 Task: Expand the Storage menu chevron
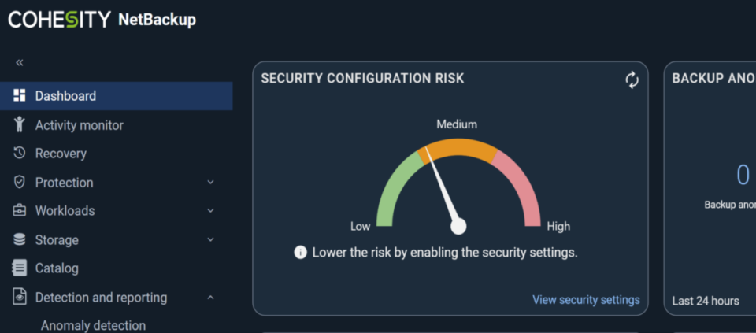(210, 239)
